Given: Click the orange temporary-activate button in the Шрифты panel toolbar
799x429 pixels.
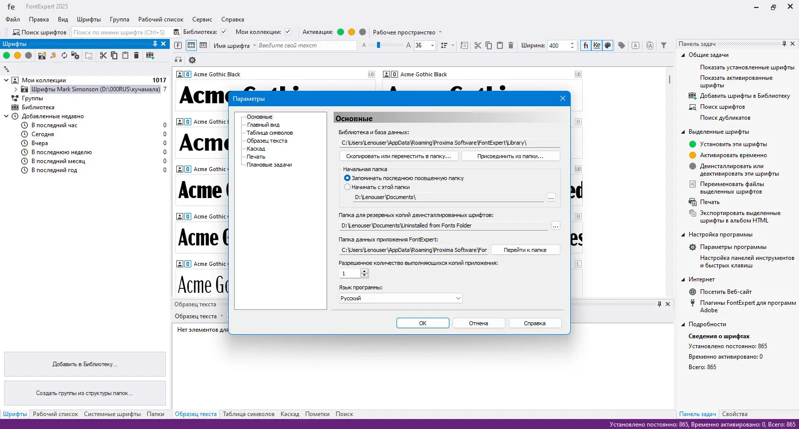Looking at the screenshot, I should [x=17, y=55].
